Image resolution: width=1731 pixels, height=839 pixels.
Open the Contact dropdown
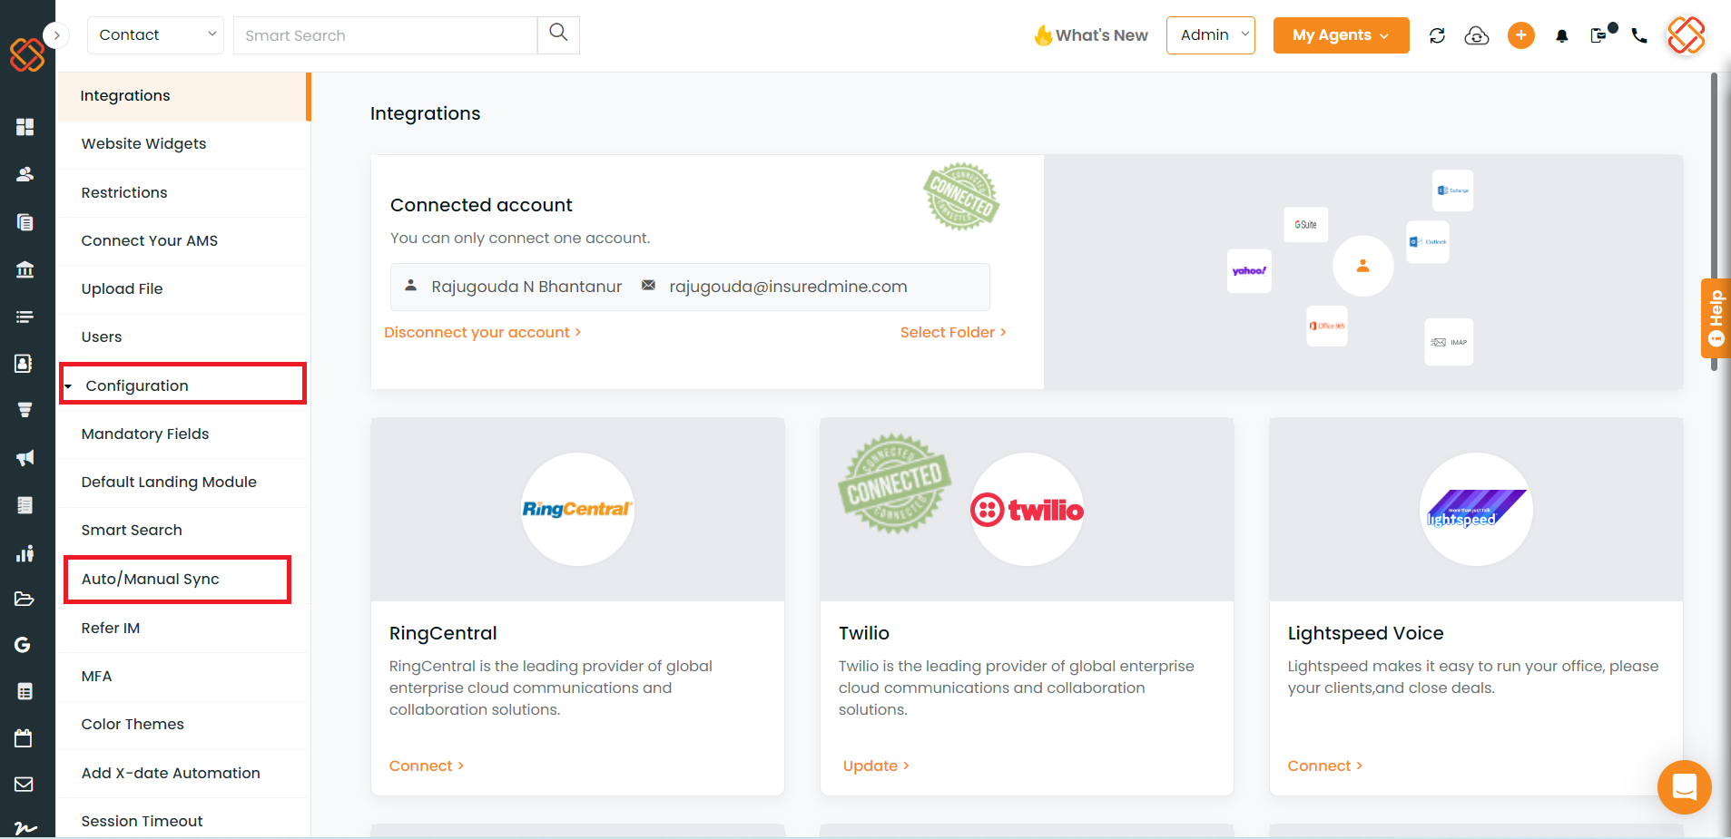tap(155, 35)
